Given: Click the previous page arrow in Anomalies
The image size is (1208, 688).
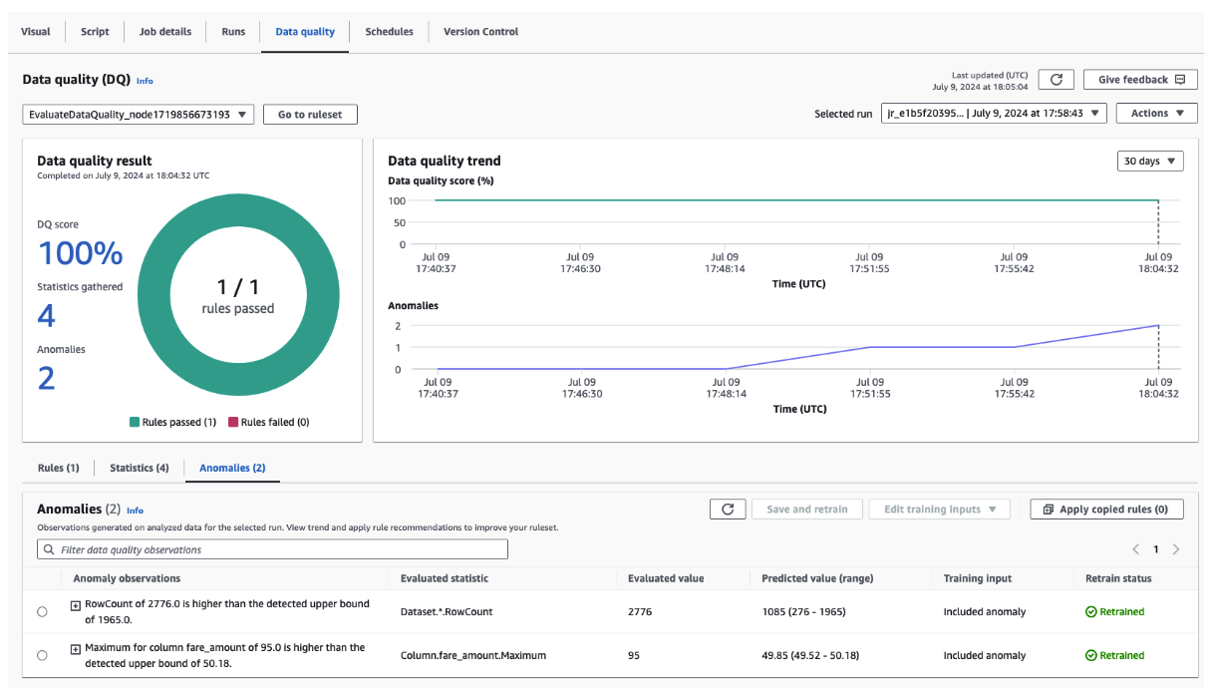Looking at the screenshot, I should click(1135, 549).
